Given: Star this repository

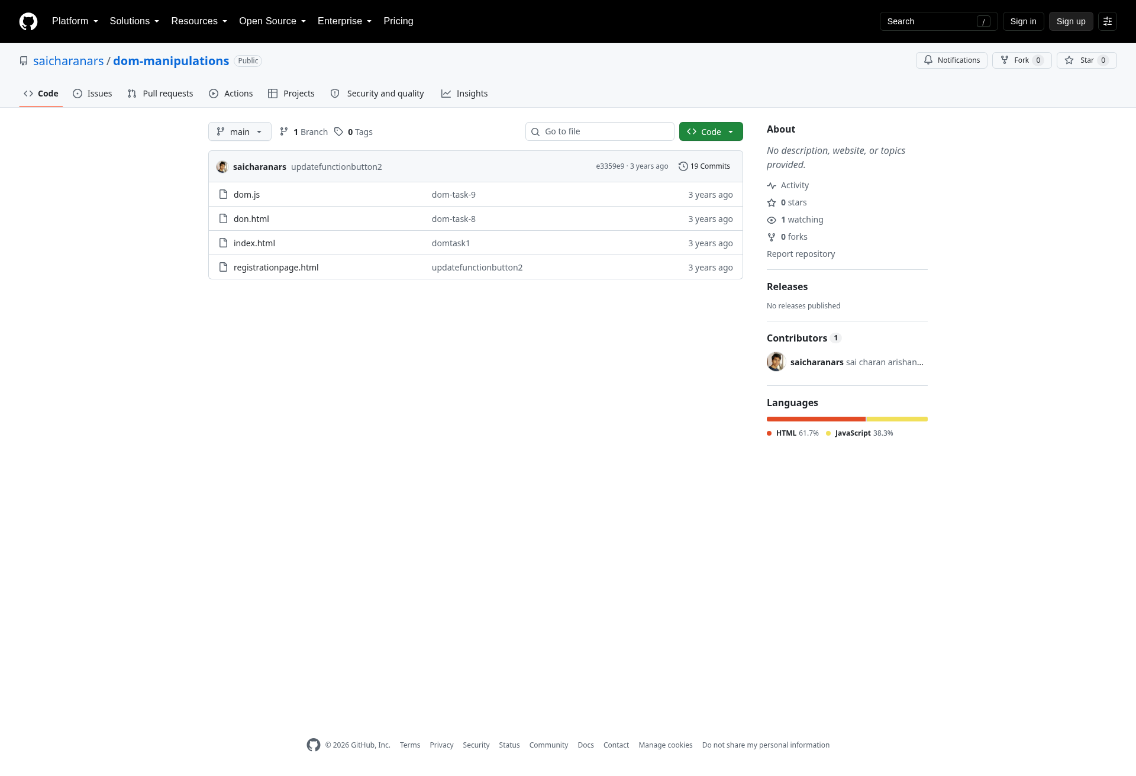Looking at the screenshot, I should click(x=1086, y=60).
